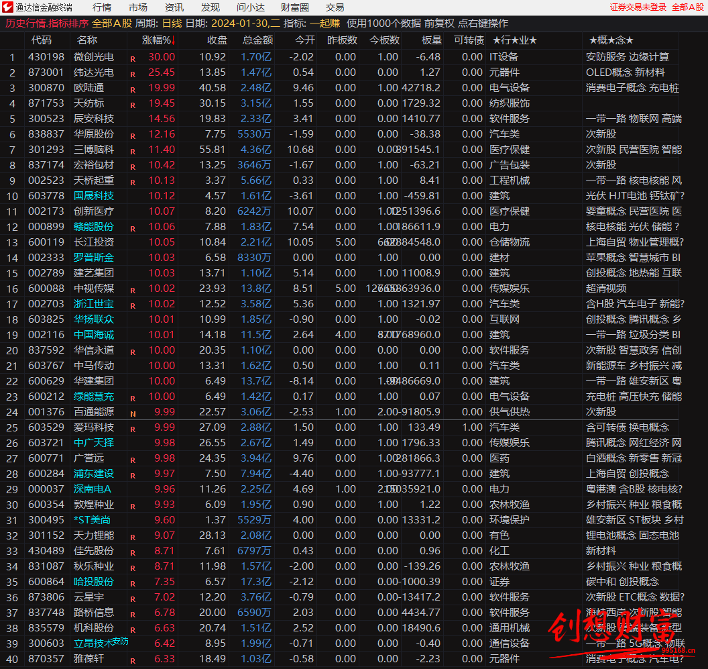Open the 财富圈 menu
The image size is (708, 669).
(x=295, y=7)
